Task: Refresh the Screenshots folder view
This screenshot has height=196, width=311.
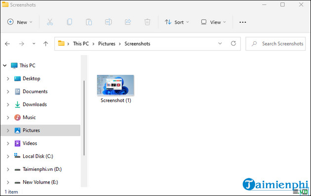Action: coord(233,43)
